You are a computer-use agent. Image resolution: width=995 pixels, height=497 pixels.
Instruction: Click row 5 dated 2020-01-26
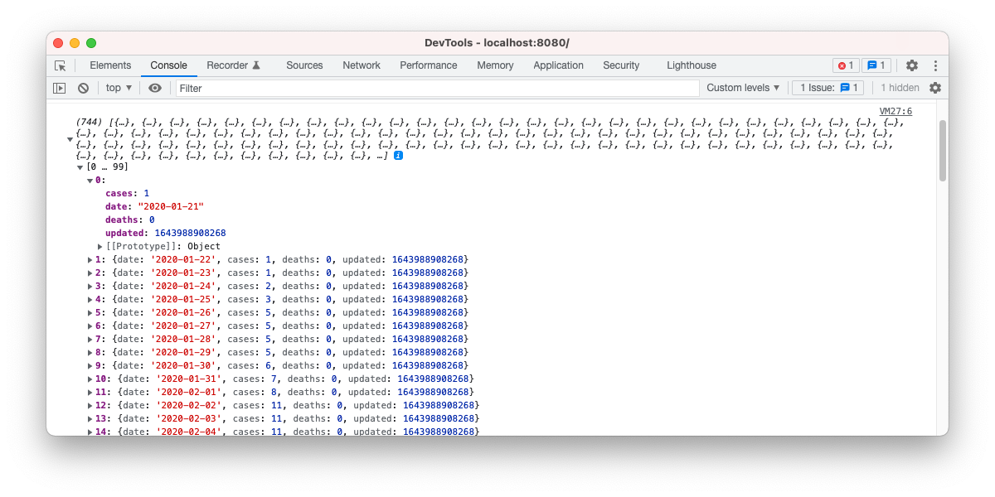point(282,313)
